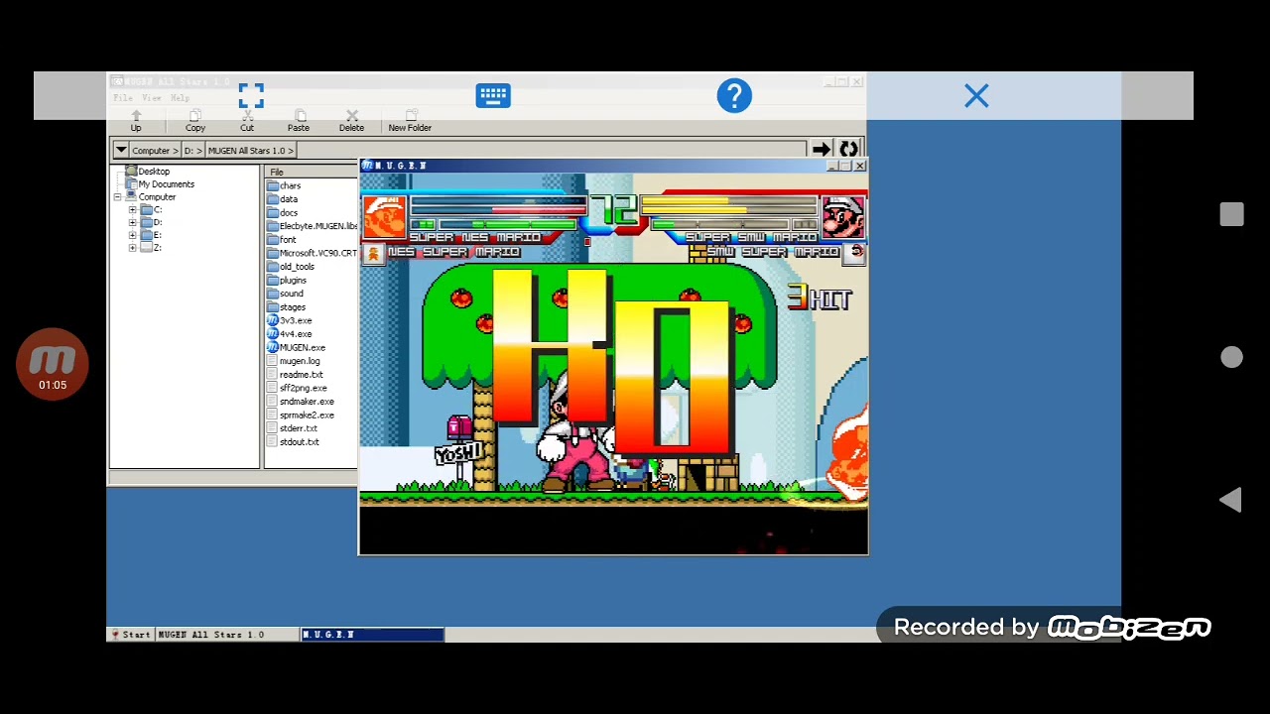1270x714 pixels.
Task: Tap the Mobizen recorder bubble showing 01:05
Action: 53,364
